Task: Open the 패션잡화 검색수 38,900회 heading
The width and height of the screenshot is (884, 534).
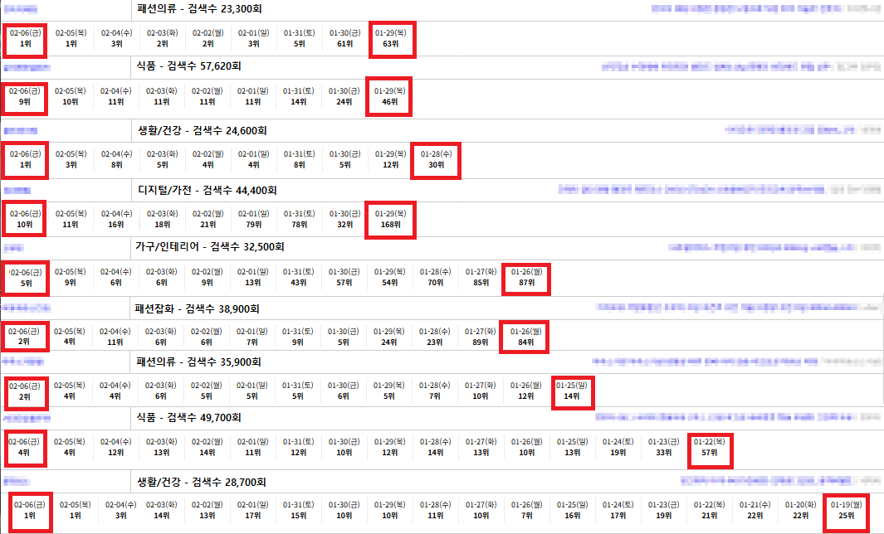Action: point(198,309)
